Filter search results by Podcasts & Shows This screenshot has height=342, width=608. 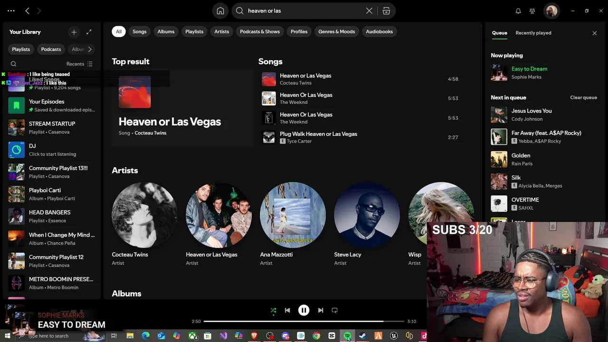[x=260, y=31]
